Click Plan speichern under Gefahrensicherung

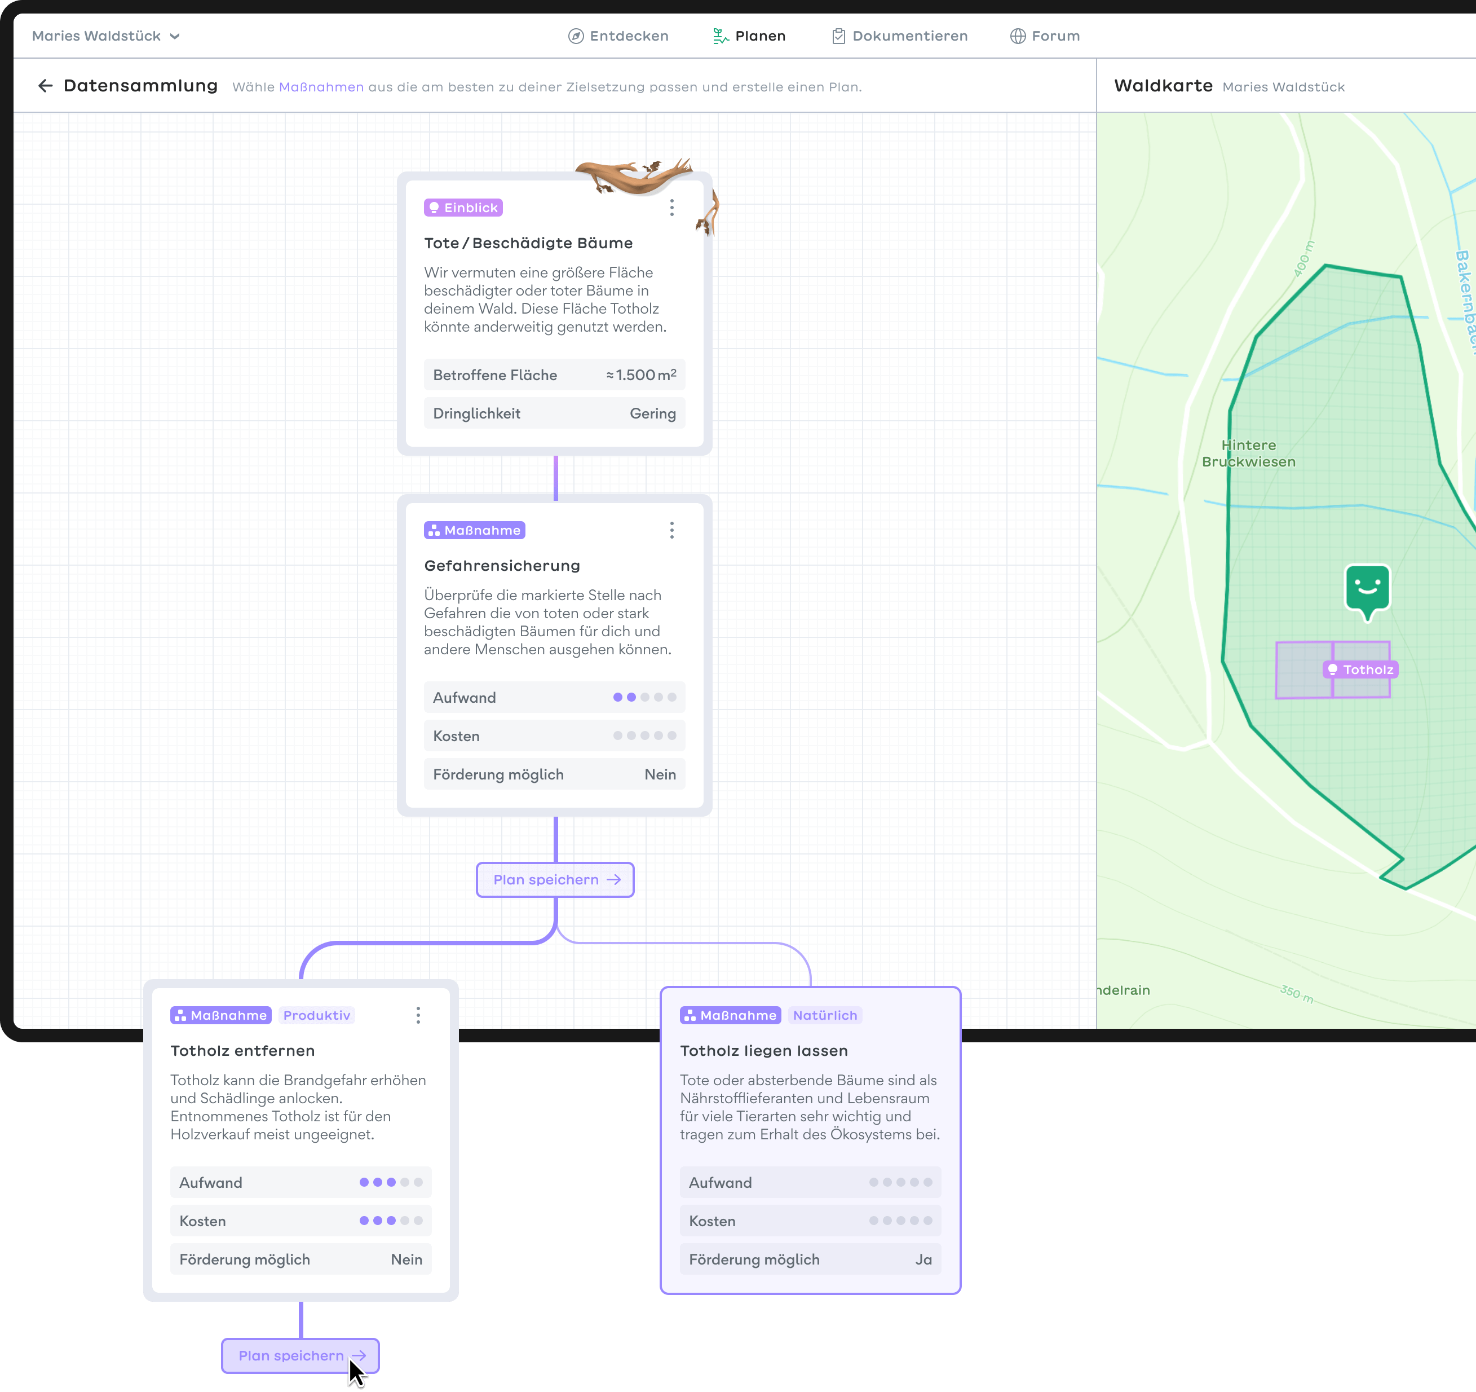(x=555, y=880)
